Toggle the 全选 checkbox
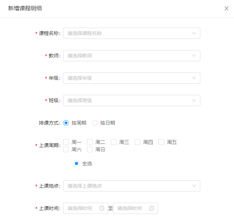 tap(76, 163)
